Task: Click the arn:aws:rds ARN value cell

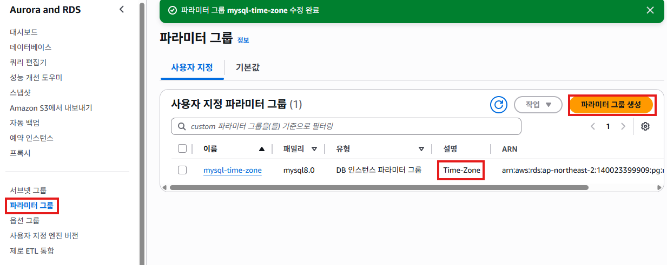Action: point(583,170)
